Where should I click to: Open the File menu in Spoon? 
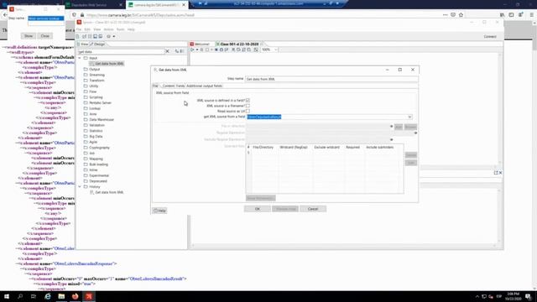click(x=79, y=29)
